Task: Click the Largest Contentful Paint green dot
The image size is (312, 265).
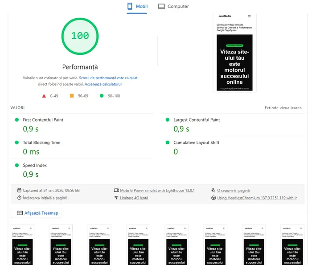Action: coord(168,120)
